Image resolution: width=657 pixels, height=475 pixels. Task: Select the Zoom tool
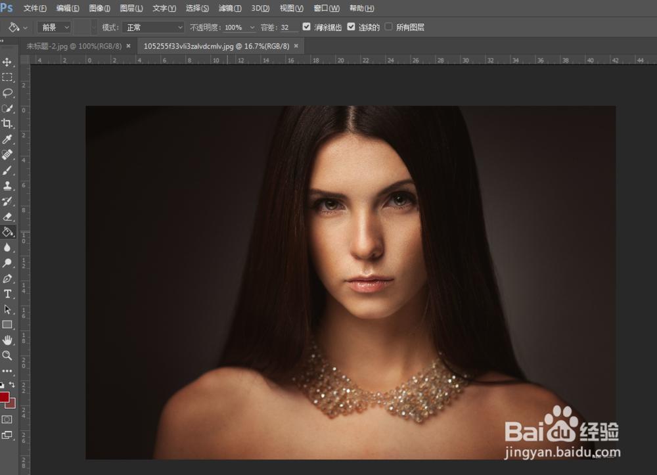coord(7,355)
